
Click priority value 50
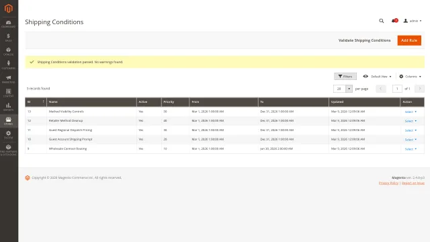point(165,112)
